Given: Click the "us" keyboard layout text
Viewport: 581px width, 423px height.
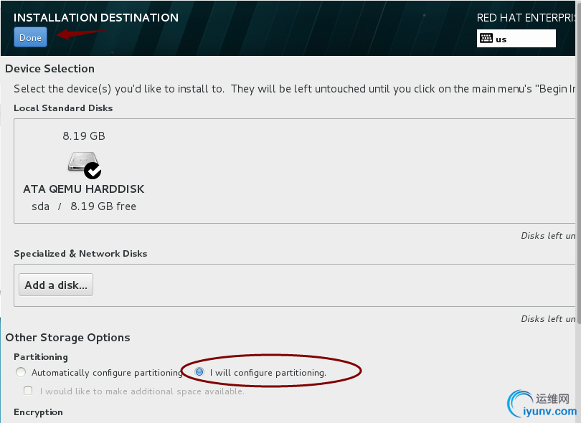Looking at the screenshot, I should click(501, 39).
